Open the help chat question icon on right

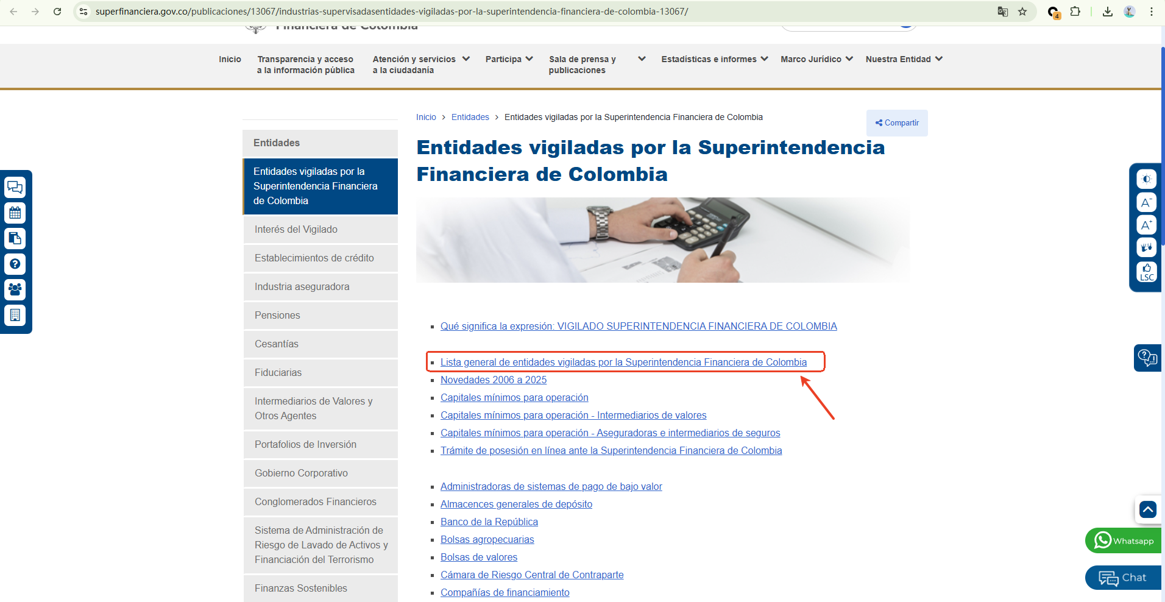click(1147, 358)
